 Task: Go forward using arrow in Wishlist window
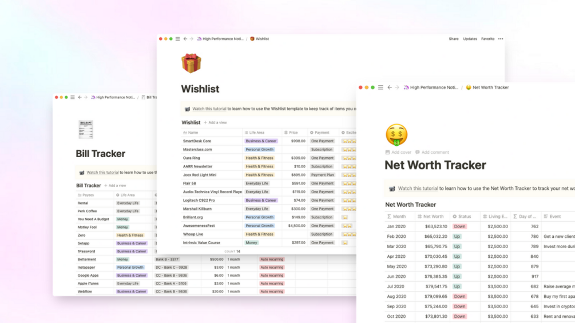pos(192,39)
